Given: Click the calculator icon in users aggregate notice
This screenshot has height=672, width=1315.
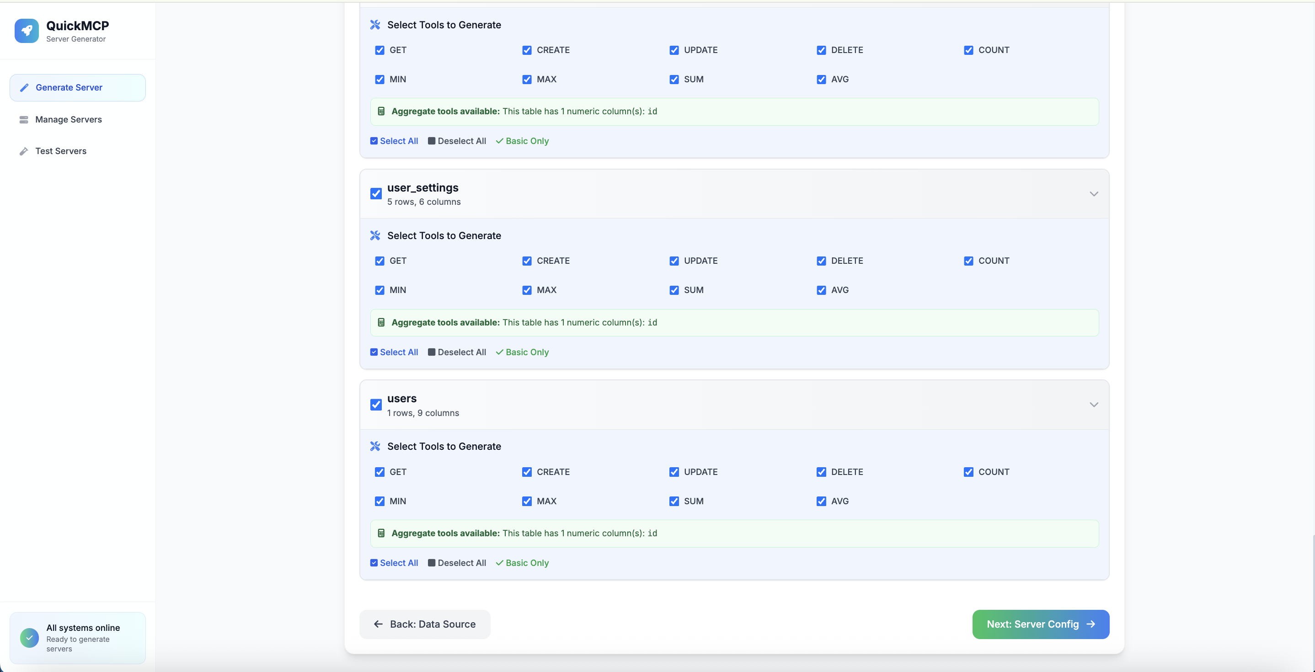Looking at the screenshot, I should [381, 533].
